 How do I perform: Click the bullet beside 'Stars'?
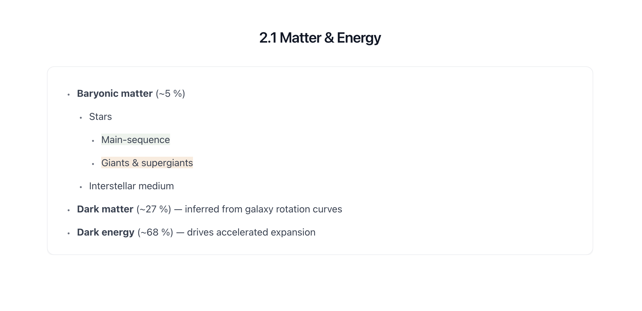(x=81, y=118)
